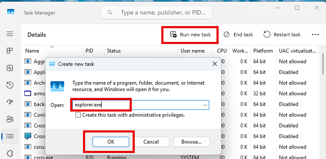Image resolution: width=326 pixels, height=159 pixels.
Task: Close the Create new task dialog
Action: click(x=215, y=64)
